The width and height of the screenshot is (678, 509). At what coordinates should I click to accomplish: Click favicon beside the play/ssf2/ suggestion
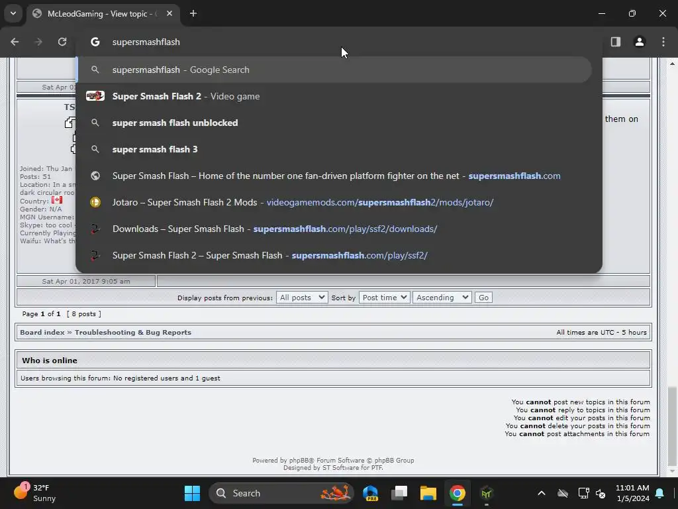(x=95, y=255)
